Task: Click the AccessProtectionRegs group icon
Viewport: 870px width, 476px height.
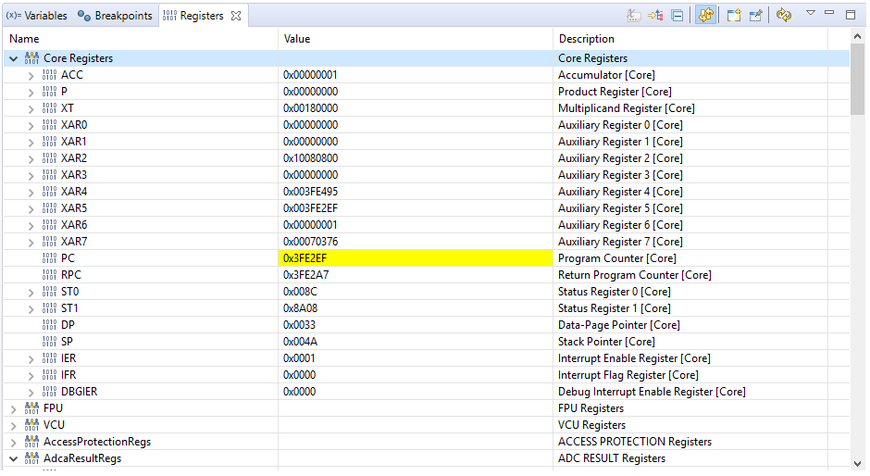Action: click(31, 442)
